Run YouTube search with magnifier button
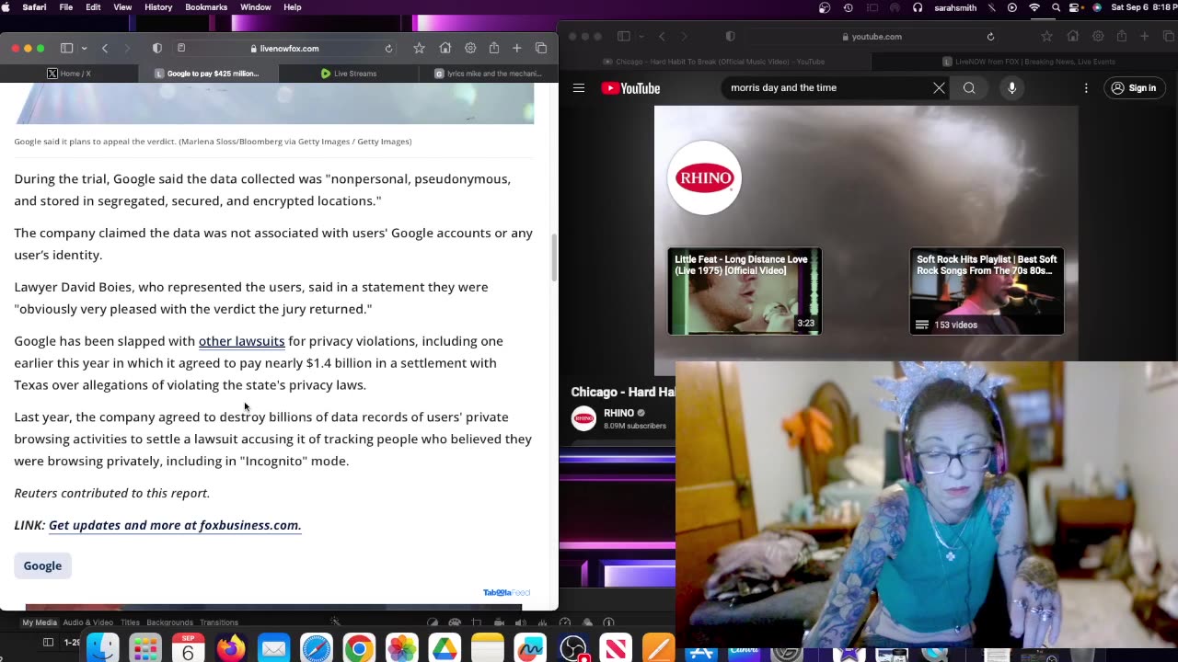The image size is (1178, 662). click(969, 88)
